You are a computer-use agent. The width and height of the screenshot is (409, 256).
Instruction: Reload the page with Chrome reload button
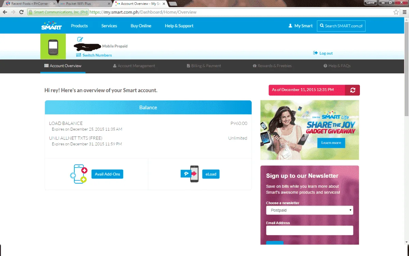[x=21, y=12]
